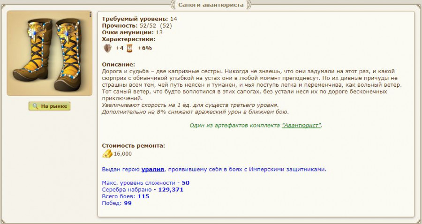
Task: Select 'Макс. уровень сложности - 50' line
Action: click(x=146, y=183)
